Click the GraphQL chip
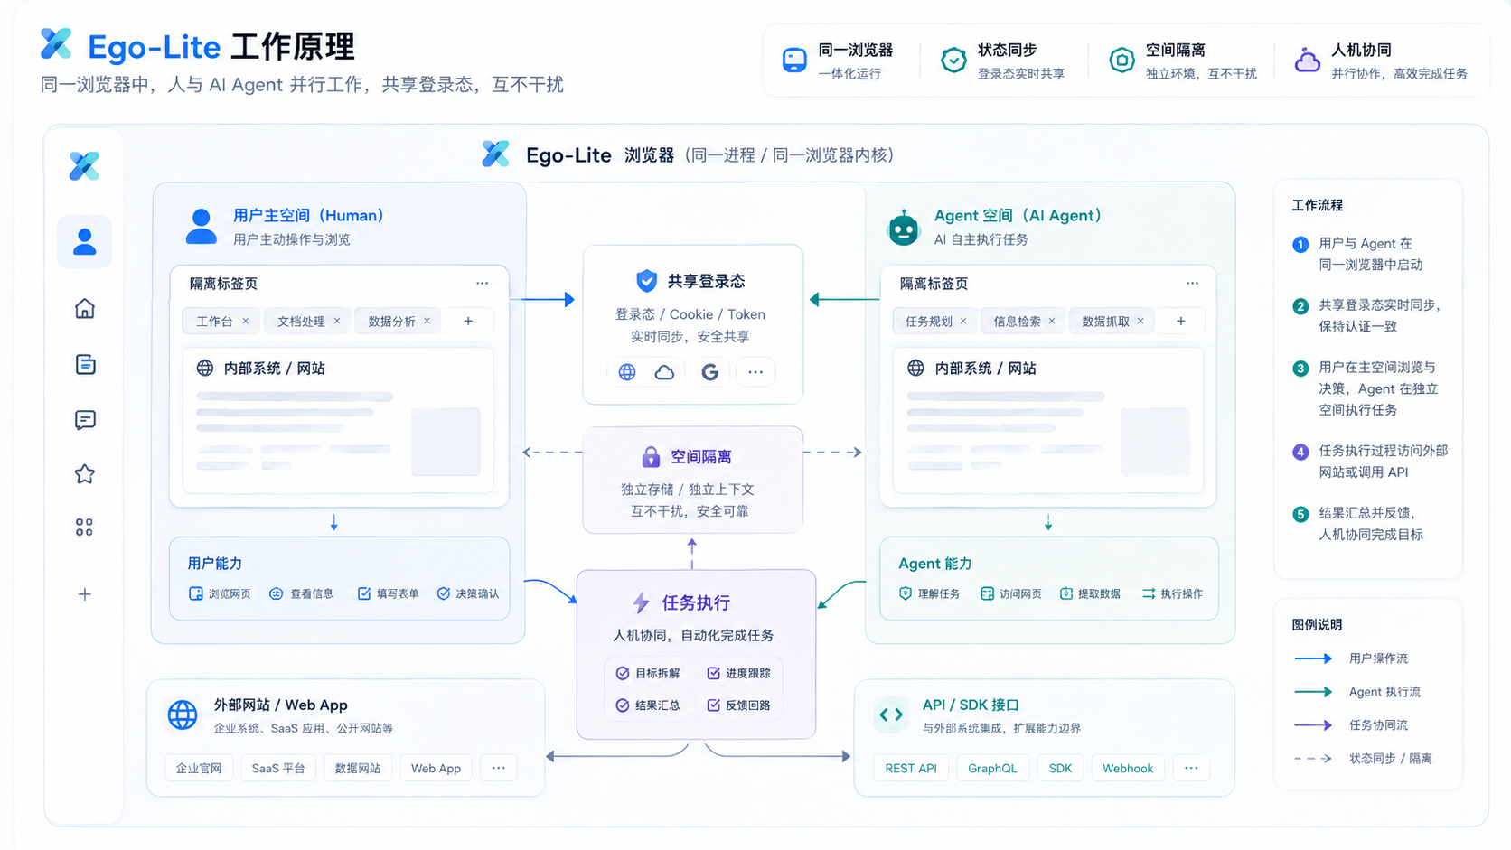 coord(992,768)
